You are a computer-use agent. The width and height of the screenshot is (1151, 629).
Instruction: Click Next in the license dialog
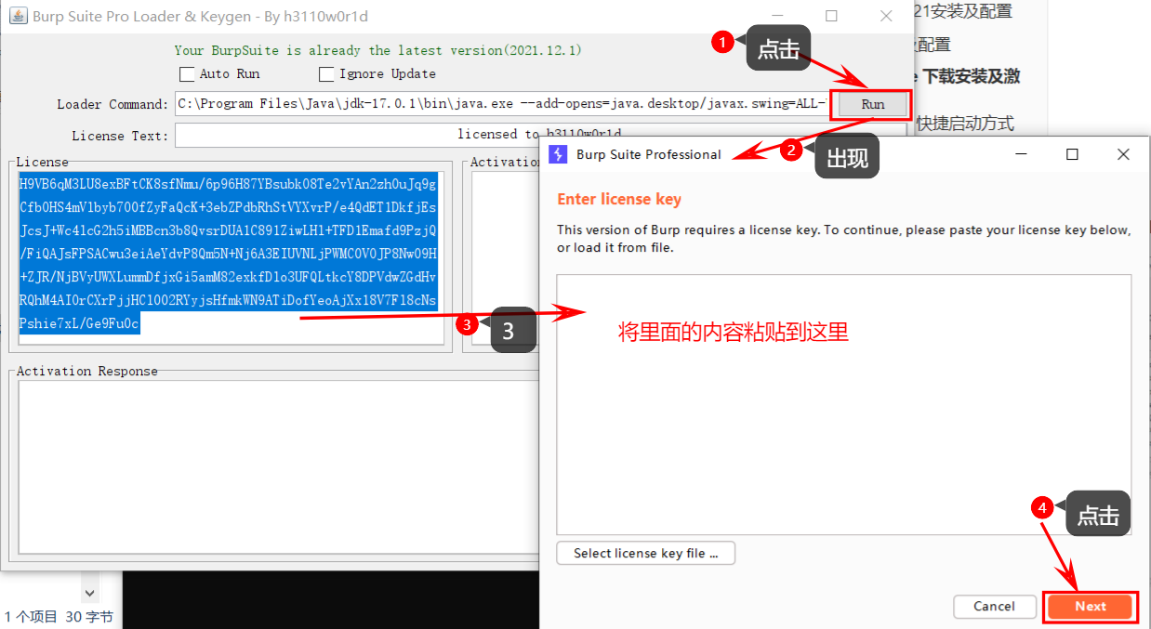[x=1091, y=607]
